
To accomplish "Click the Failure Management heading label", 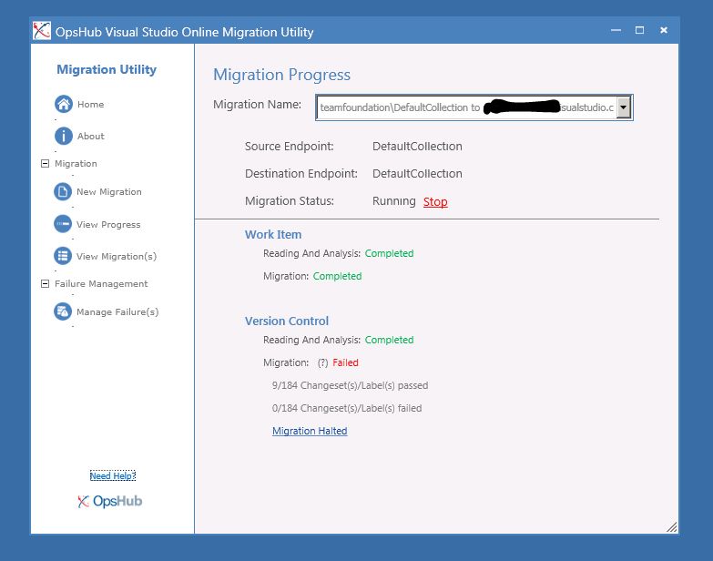I will point(101,283).
